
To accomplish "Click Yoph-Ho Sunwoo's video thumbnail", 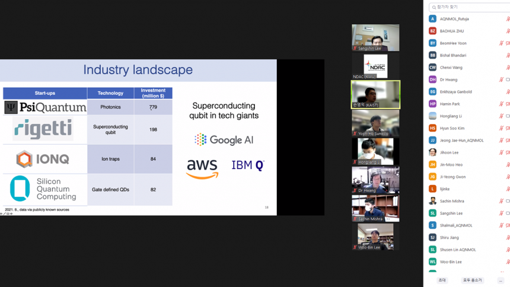I will pyautogui.click(x=375, y=123).
